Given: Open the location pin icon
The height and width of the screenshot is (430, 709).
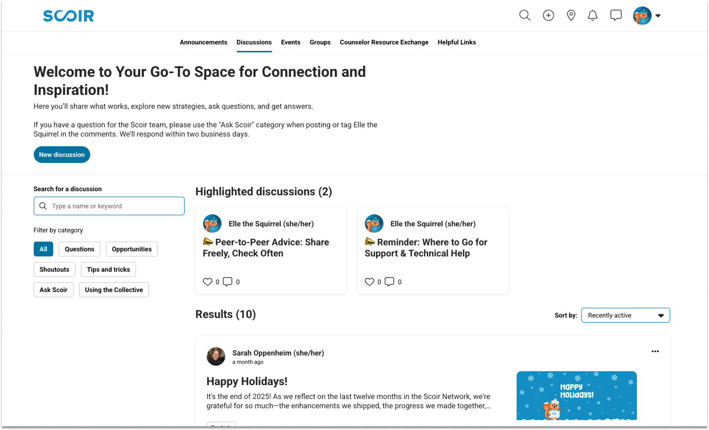Looking at the screenshot, I should pyautogui.click(x=571, y=15).
